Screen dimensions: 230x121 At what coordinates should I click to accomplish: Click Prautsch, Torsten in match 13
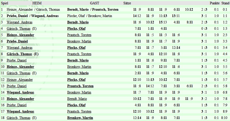[80, 86]
